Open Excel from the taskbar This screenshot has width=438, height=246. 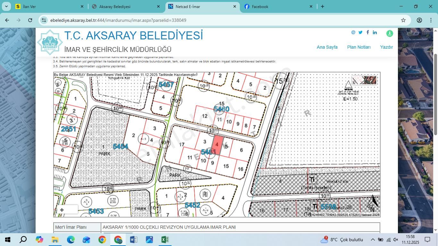click(165, 240)
